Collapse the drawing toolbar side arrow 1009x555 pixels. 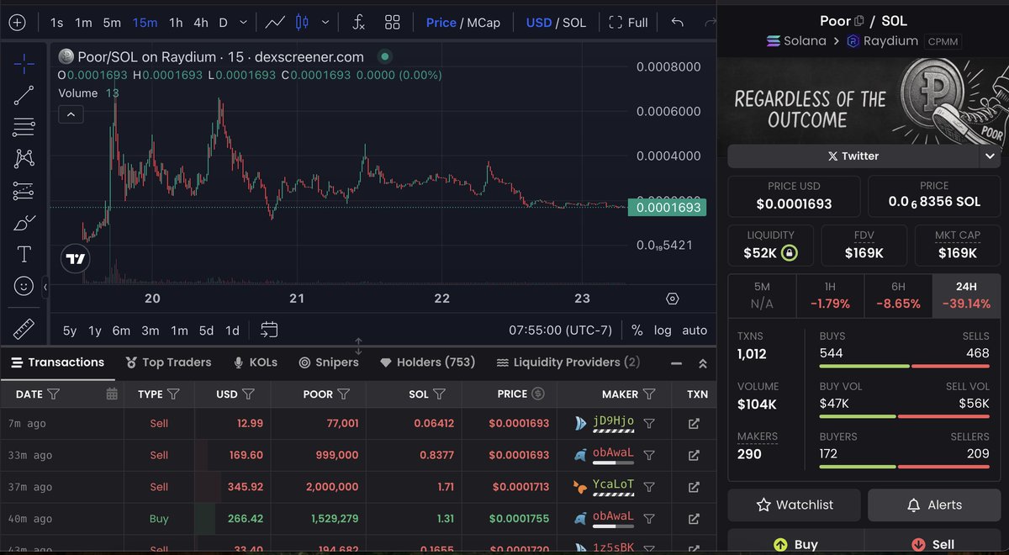click(45, 288)
